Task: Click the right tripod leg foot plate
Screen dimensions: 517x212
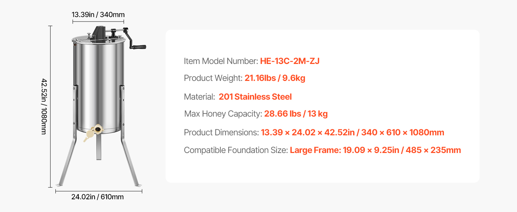Action: 138,185
